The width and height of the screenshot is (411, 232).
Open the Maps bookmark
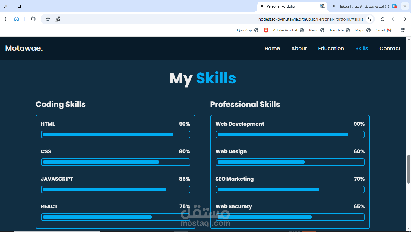(x=363, y=30)
